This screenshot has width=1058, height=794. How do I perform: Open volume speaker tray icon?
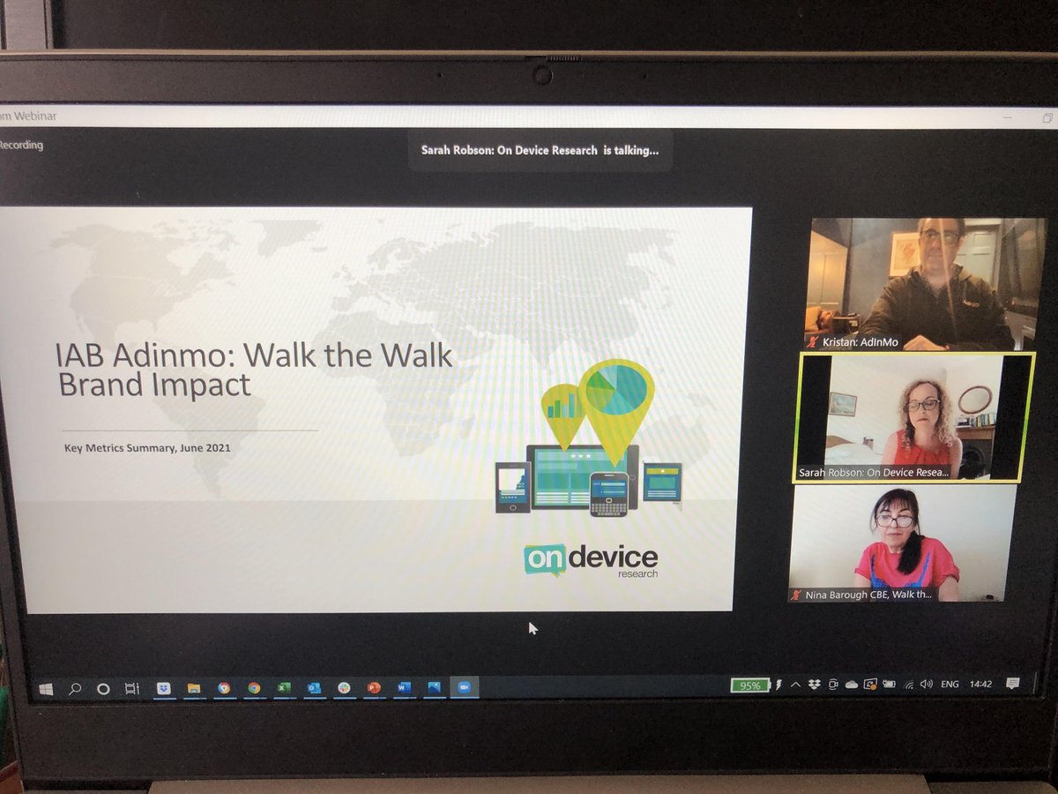[x=927, y=685]
